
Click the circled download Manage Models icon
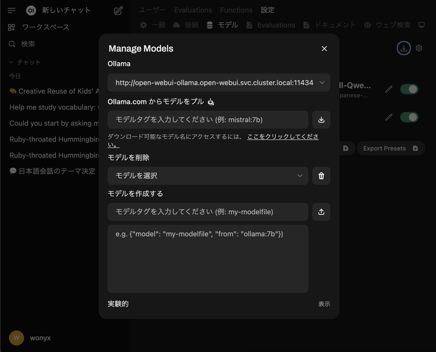point(404,48)
